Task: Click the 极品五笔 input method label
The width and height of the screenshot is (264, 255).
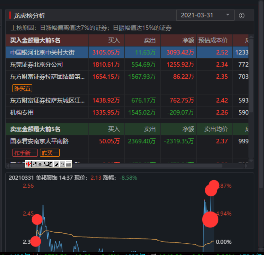Action: 43,164
